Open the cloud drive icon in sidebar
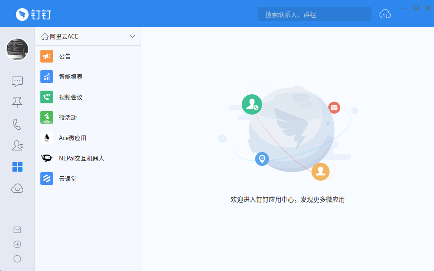The image size is (434, 271). 17,189
